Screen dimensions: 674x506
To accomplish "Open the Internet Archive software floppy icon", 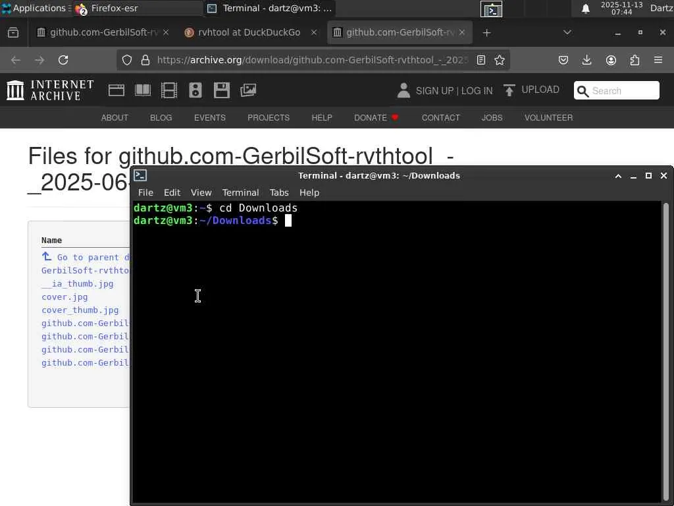I will click(222, 90).
